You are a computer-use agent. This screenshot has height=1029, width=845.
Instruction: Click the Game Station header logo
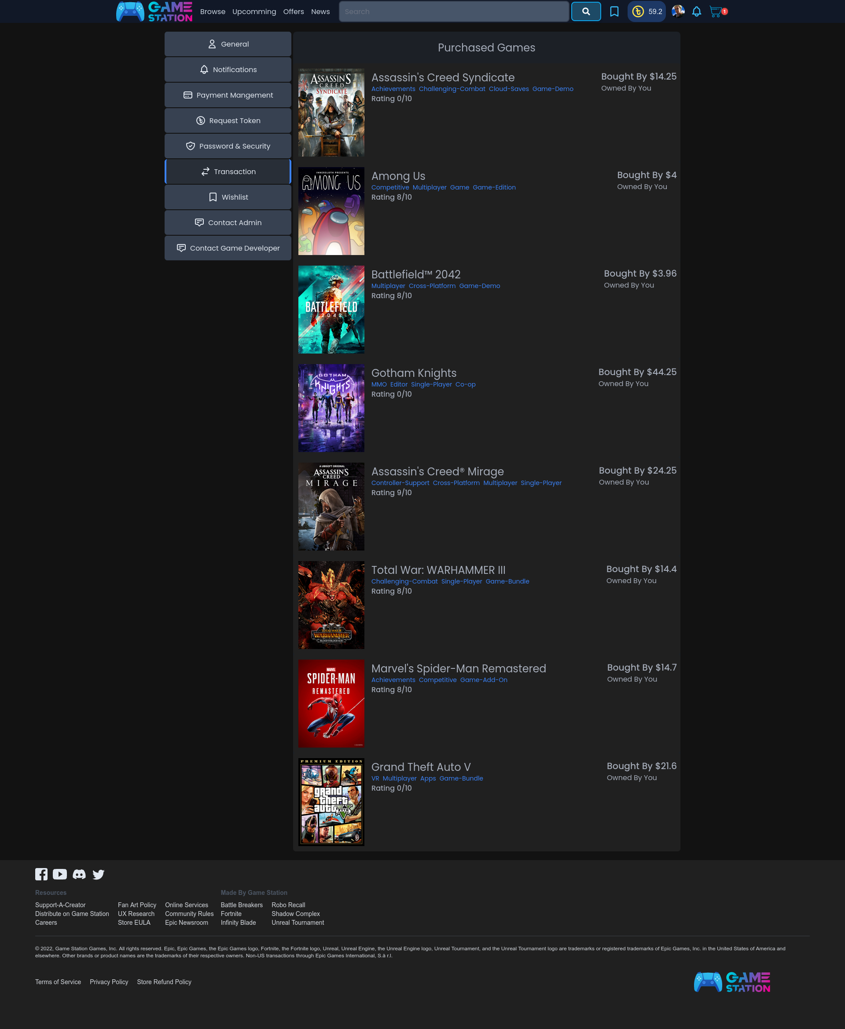154,12
